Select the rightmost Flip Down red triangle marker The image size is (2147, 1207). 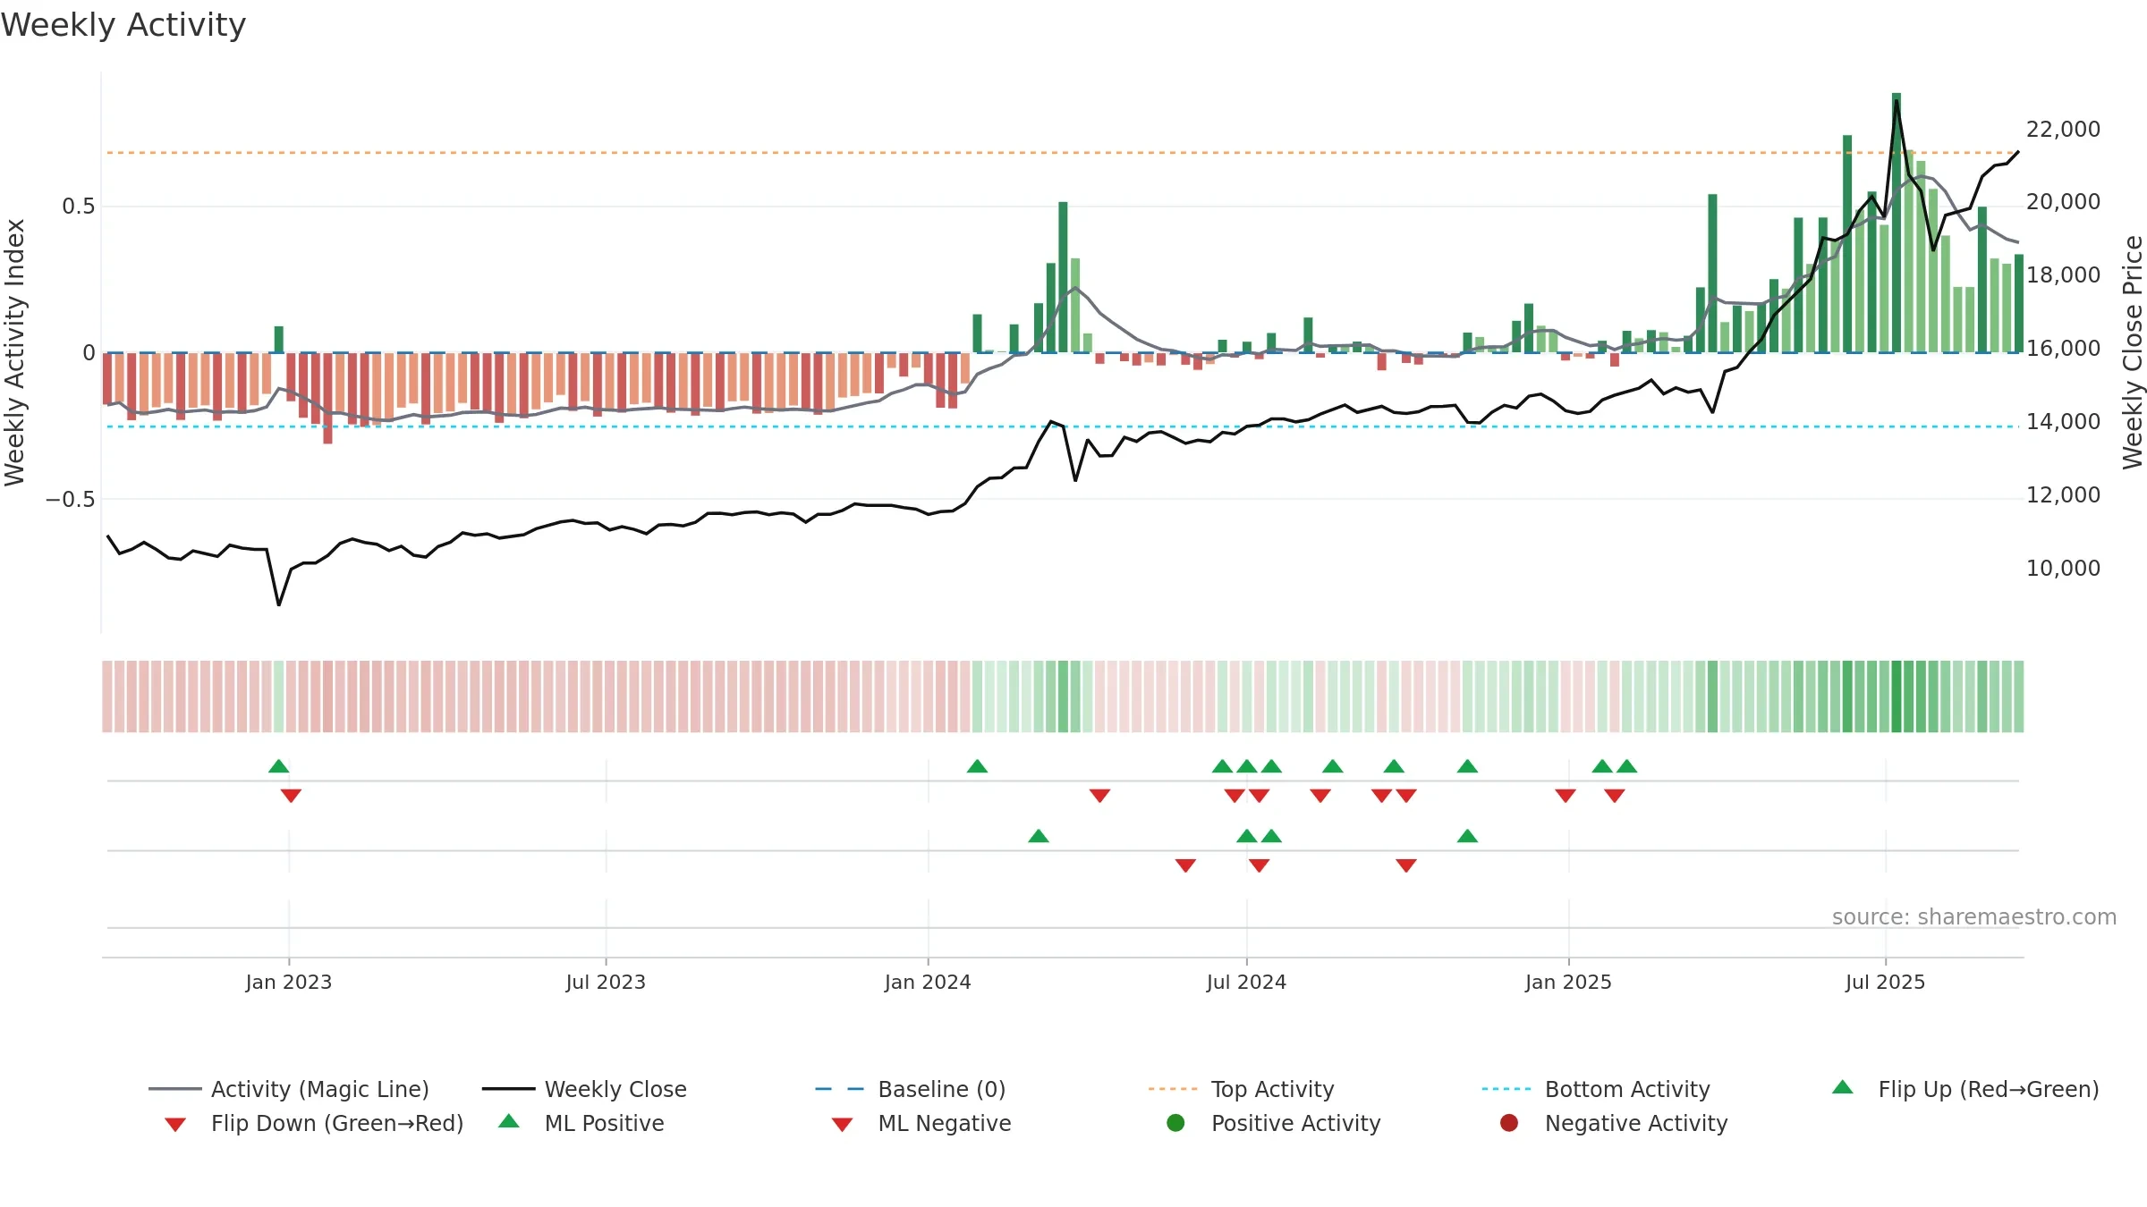pyautogui.click(x=1615, y=795)
